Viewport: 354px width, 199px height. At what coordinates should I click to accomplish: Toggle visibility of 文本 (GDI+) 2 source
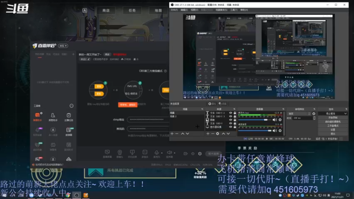231,113
